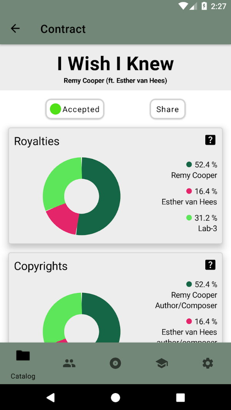Tap the I Wish I Knew title
This screenshot has height=410, width=231.
115,63
